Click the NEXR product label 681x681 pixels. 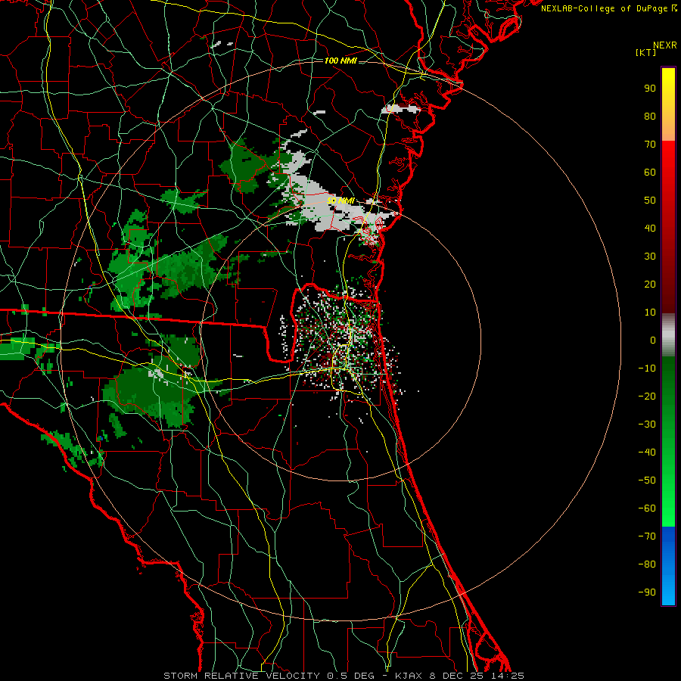coord(665,45)
